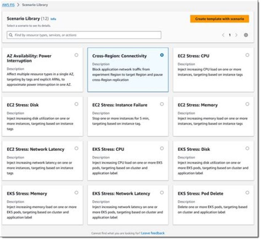Screen dimensions: 261x240
Task: Select EKS Stress: Pod Delete radio
Action: pos(247,193)
